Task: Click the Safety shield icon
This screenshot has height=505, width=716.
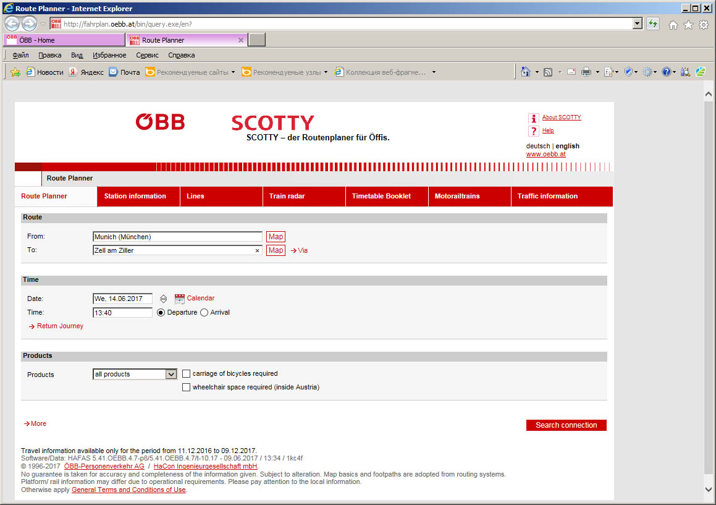Action: click(628, 72)
